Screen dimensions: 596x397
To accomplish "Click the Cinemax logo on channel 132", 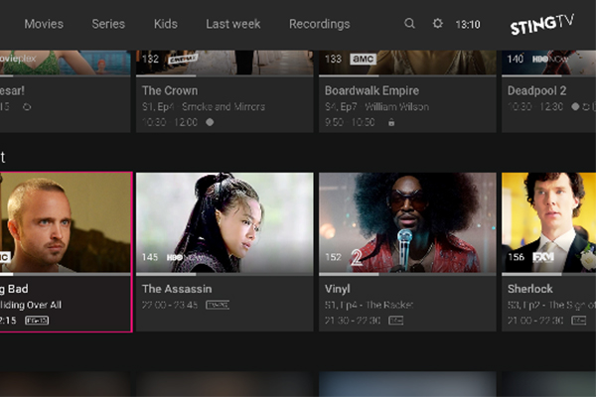I will pyautogui.click(x=183, y=59).
